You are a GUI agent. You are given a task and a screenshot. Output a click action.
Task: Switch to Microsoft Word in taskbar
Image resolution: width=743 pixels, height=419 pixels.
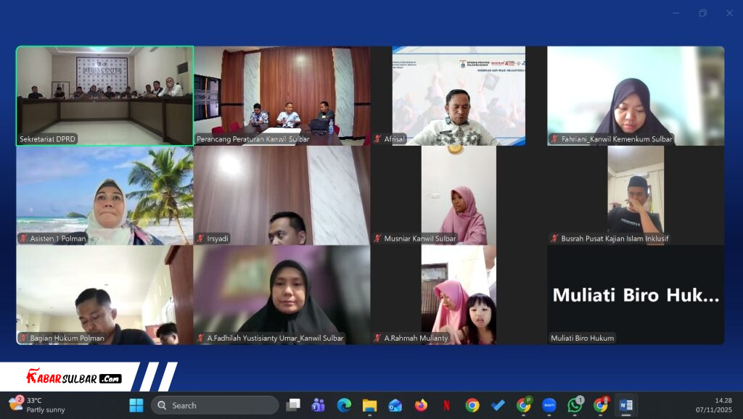pos(624,405)
